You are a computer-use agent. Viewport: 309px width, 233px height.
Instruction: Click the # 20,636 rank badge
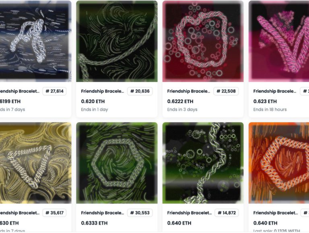140,91
